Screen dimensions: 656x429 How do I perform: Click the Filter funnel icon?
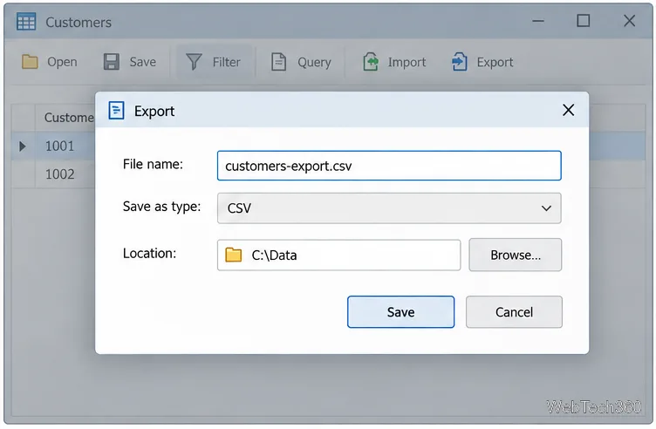[194, 62]
